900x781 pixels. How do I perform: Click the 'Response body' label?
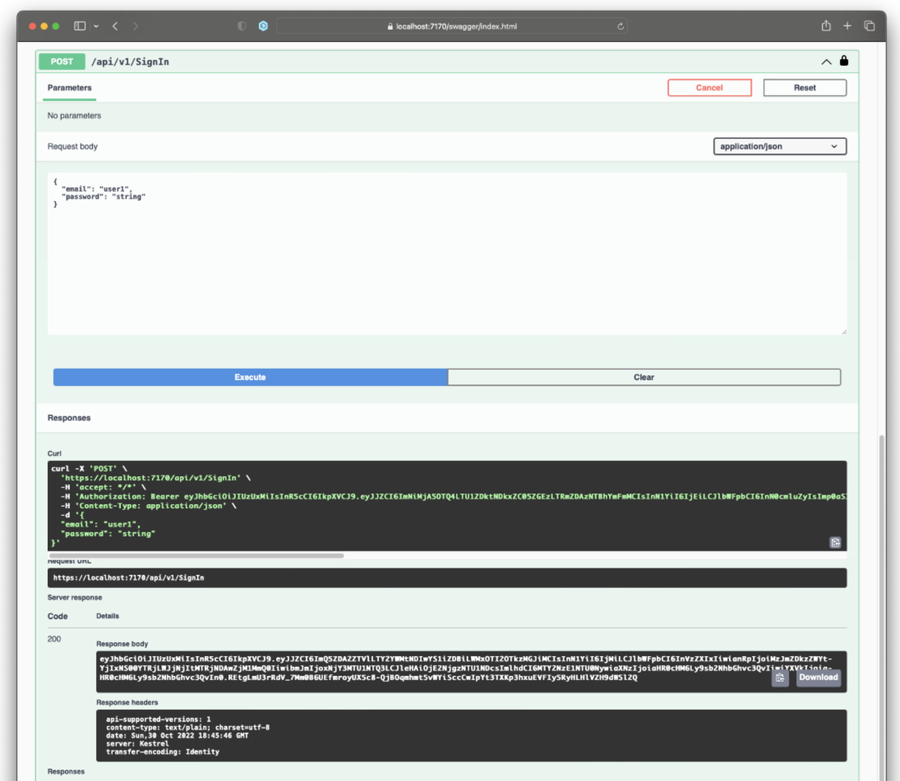pos(122,644)
